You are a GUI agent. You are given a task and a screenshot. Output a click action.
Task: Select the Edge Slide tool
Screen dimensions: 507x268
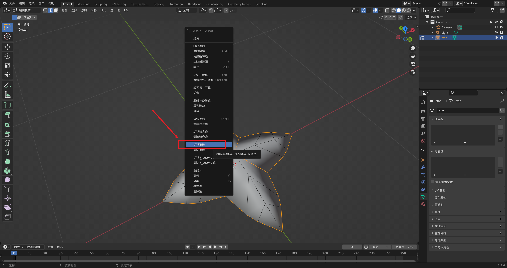(x=7, y=189)
